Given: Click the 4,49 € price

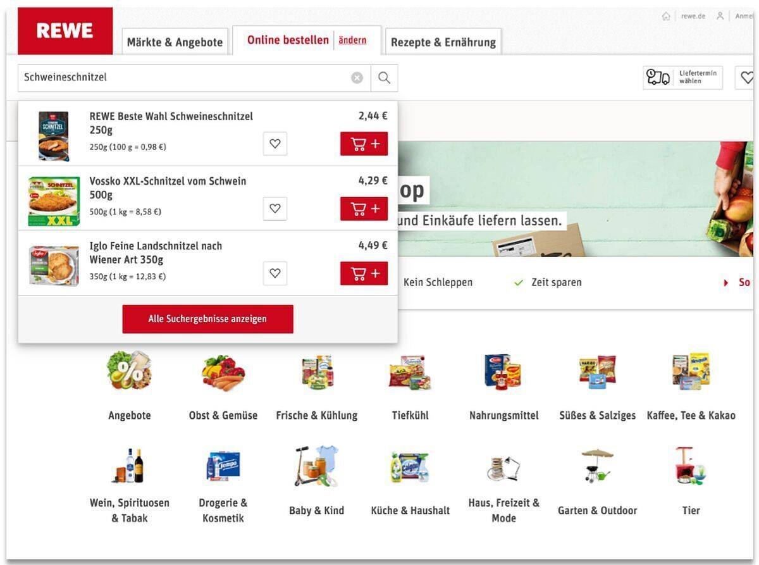Looking at the screenshot, I should tap(373, 245).
